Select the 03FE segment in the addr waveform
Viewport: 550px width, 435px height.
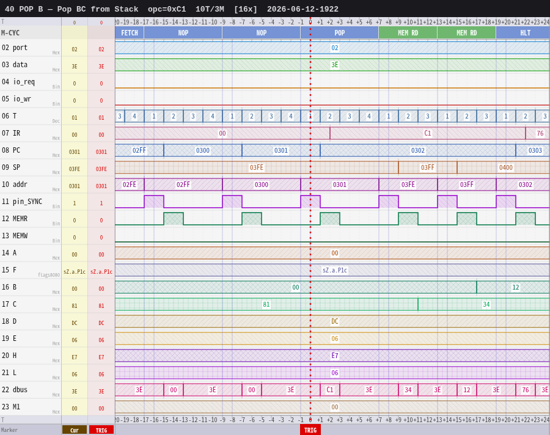click(408, 185)
